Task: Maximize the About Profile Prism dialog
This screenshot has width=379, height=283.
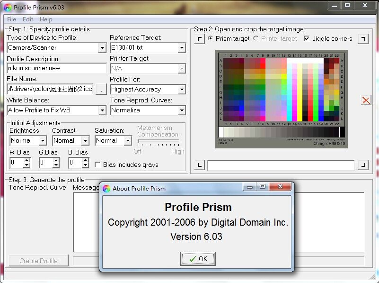Action: pos(263,186)
